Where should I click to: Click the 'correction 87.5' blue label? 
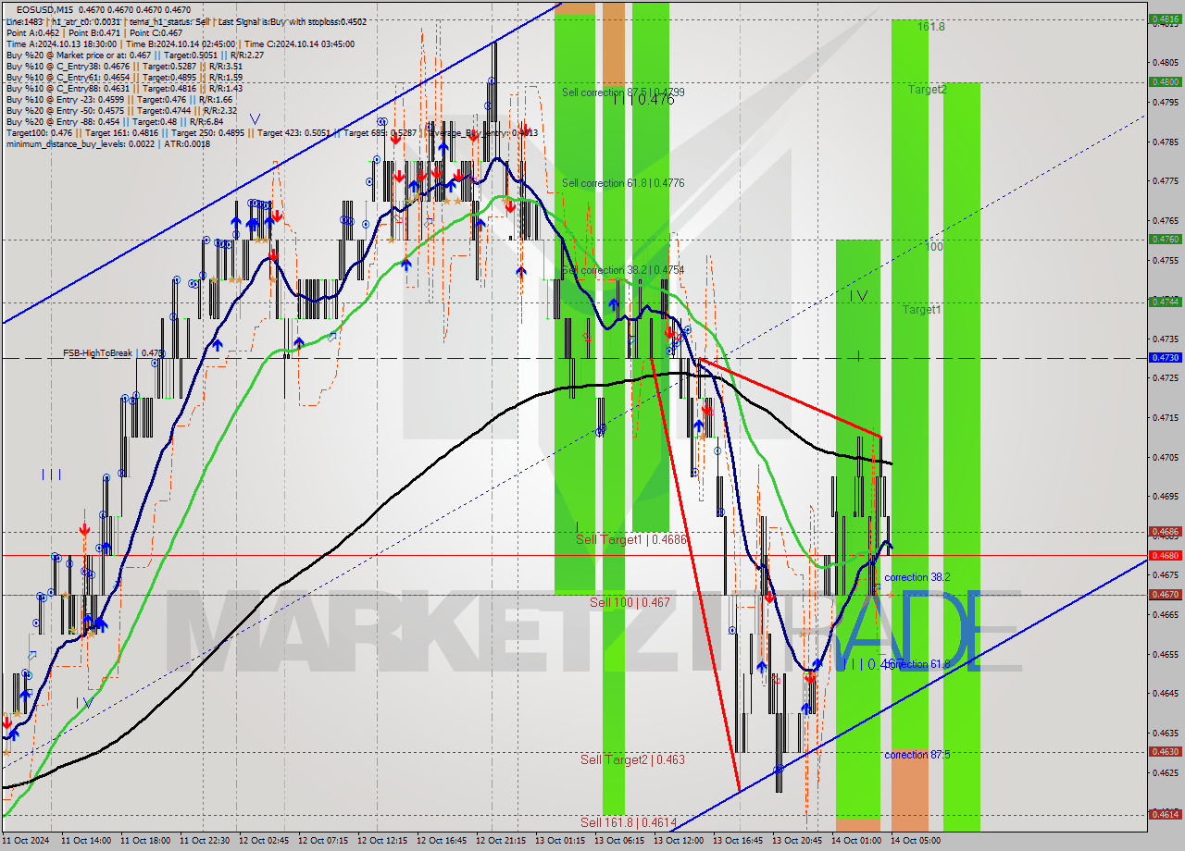point(917,755)
